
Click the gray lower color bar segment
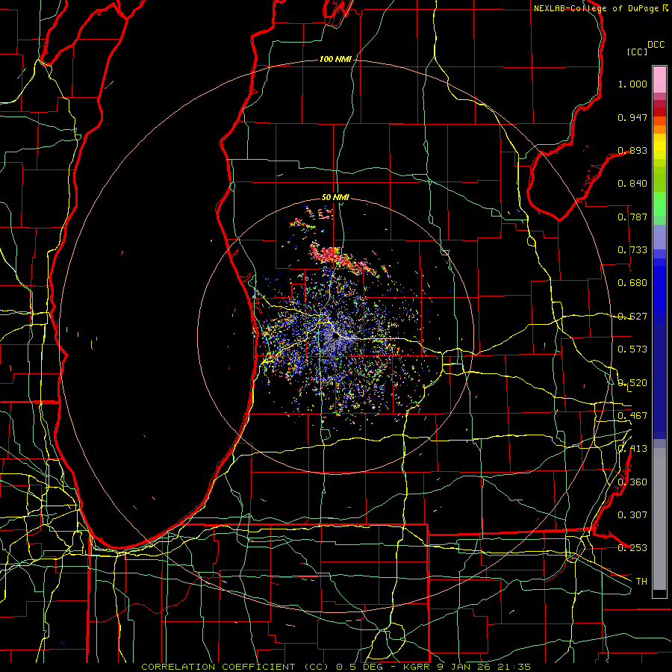click(x=659, y=519)
